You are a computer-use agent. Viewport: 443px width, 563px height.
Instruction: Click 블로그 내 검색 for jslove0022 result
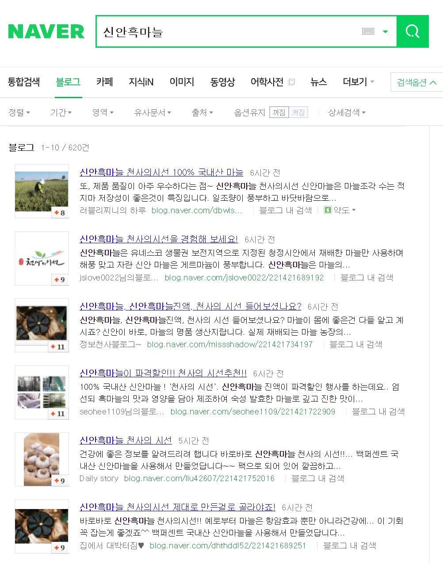coord(367,277)
